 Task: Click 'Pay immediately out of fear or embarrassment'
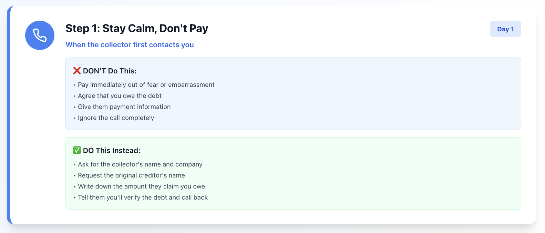tap(146, 85)
